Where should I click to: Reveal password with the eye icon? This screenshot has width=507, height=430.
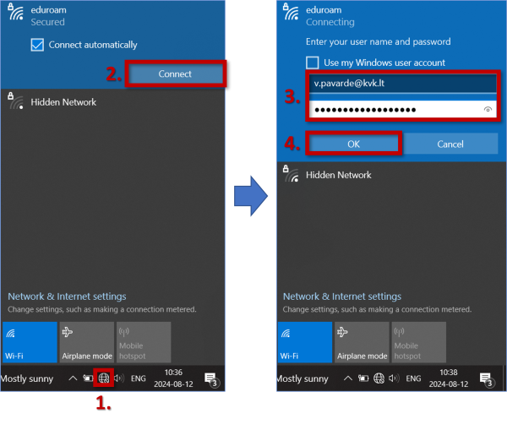[x=488, y=109]
